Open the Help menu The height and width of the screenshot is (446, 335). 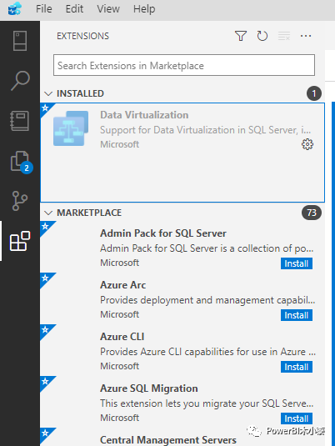144,9
